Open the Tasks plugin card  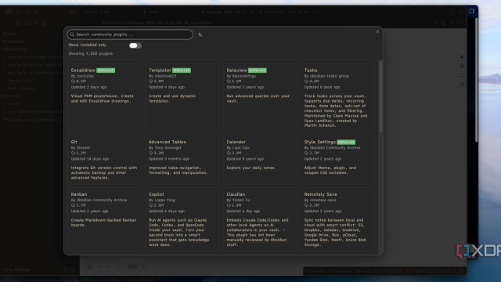point(337,97)
